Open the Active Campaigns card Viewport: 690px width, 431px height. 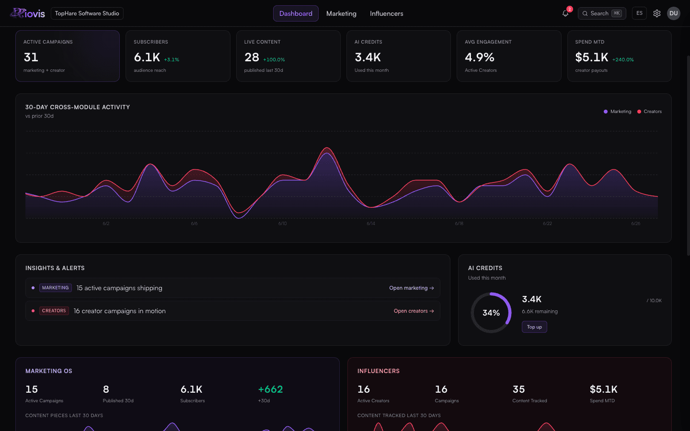[x=68, y=56]
